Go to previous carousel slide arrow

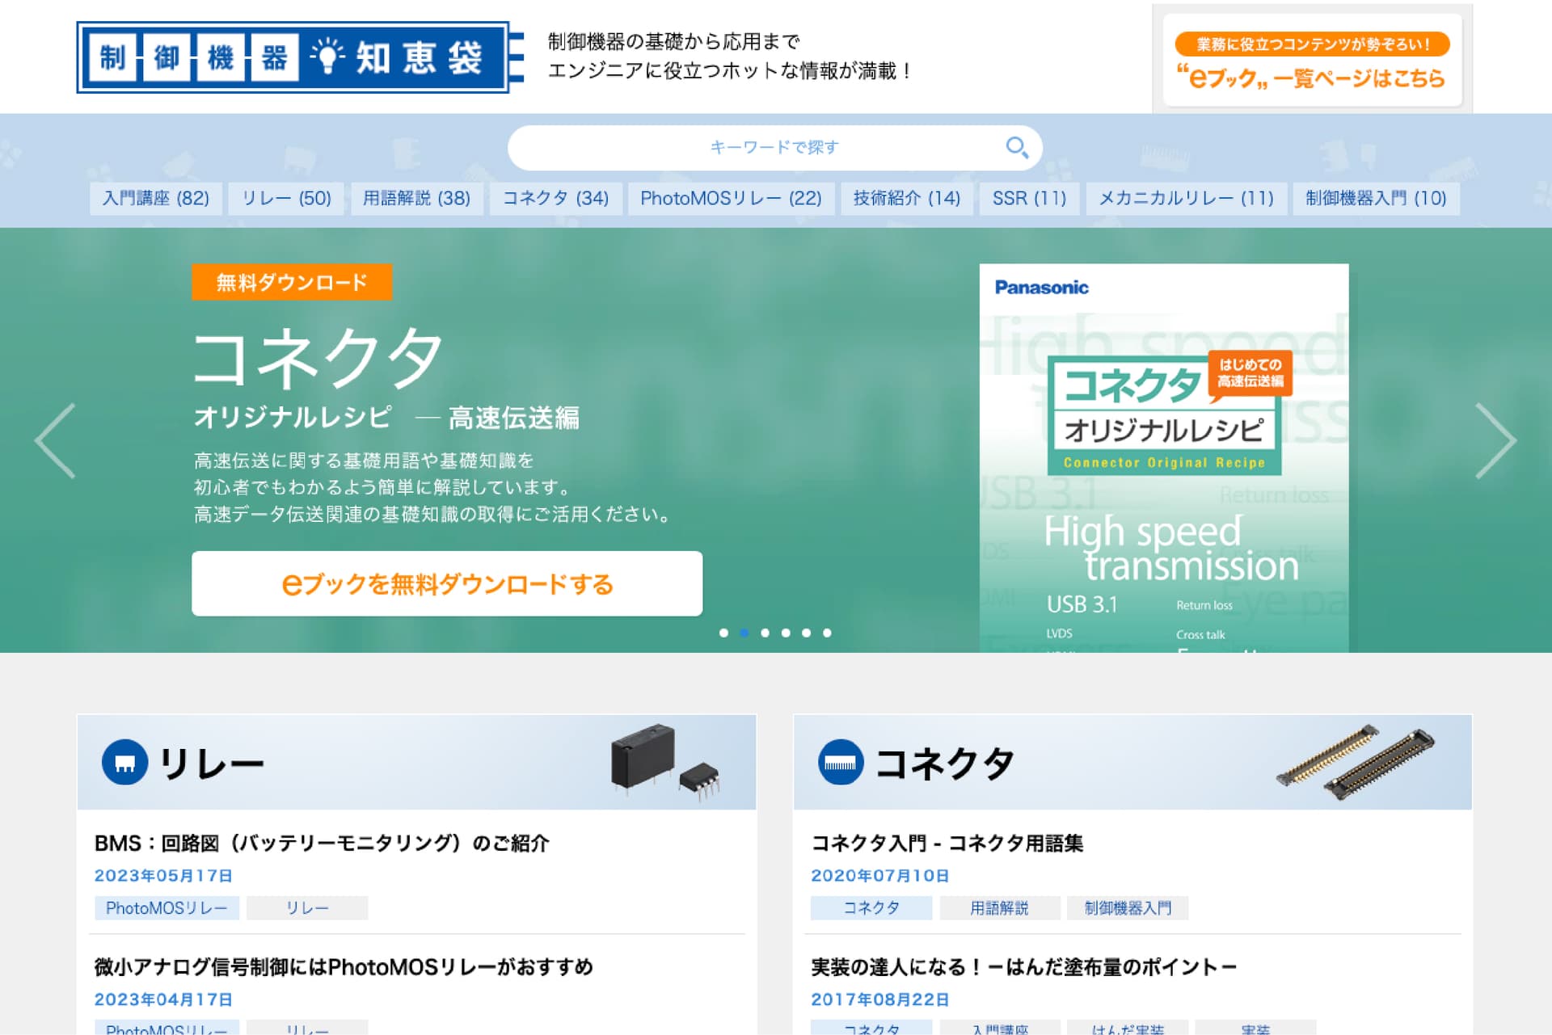click(x=55, y=441)
